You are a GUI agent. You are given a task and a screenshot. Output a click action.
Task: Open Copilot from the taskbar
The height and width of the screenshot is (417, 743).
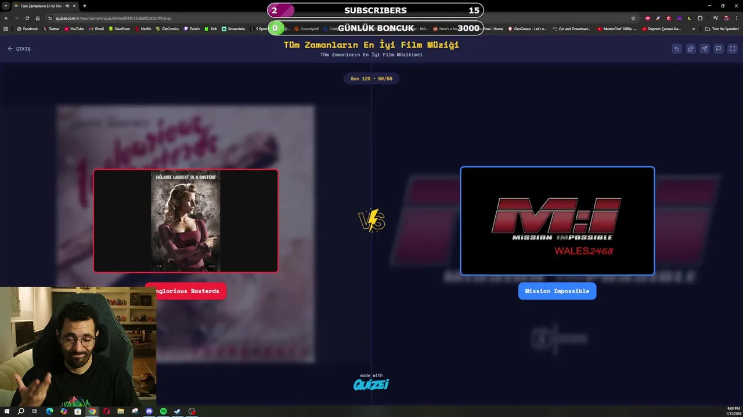point(64,411)
